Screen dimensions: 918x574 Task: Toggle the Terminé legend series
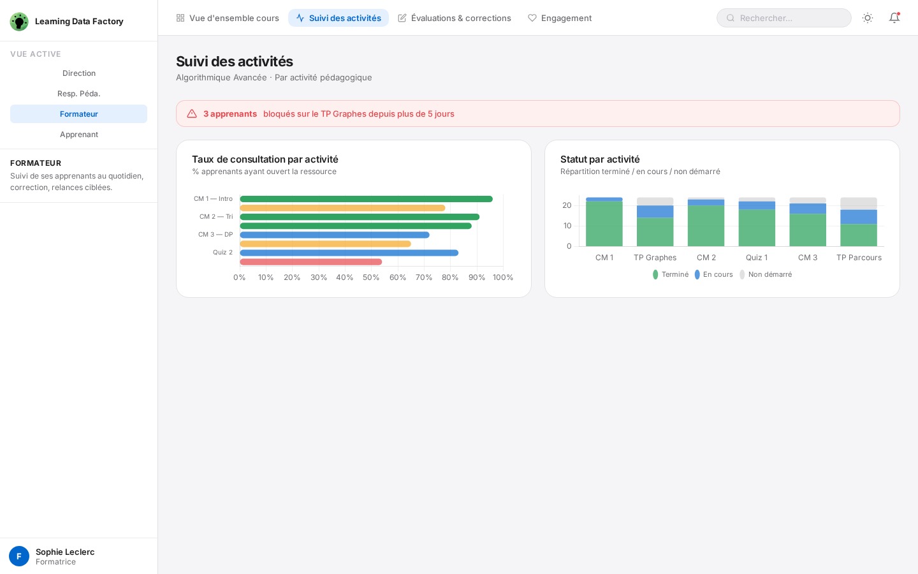671,275
